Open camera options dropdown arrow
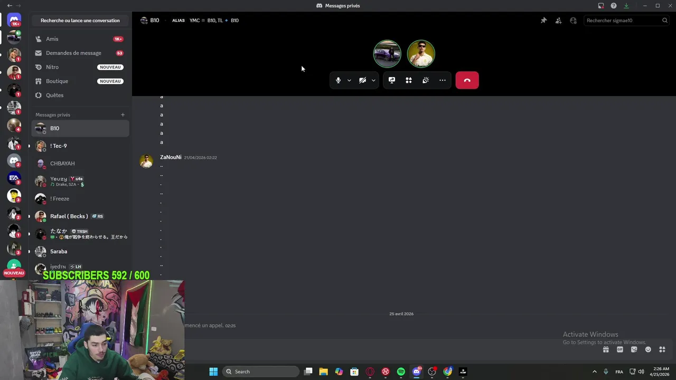Screen dimensions: 676x380 pos(373,80)
